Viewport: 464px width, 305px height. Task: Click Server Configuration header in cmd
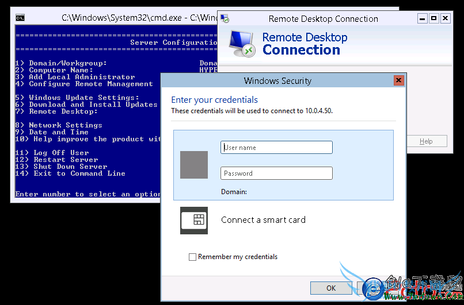click(x=174, y=43)
